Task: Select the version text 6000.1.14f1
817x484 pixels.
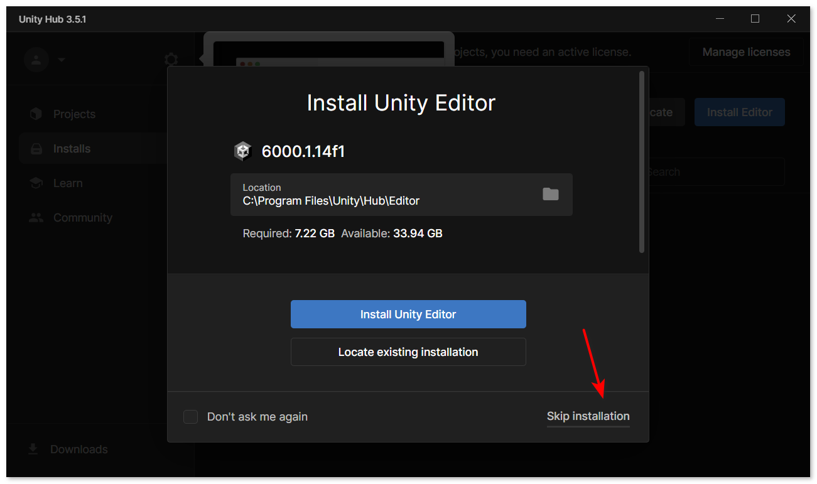Action: point(303,151)
